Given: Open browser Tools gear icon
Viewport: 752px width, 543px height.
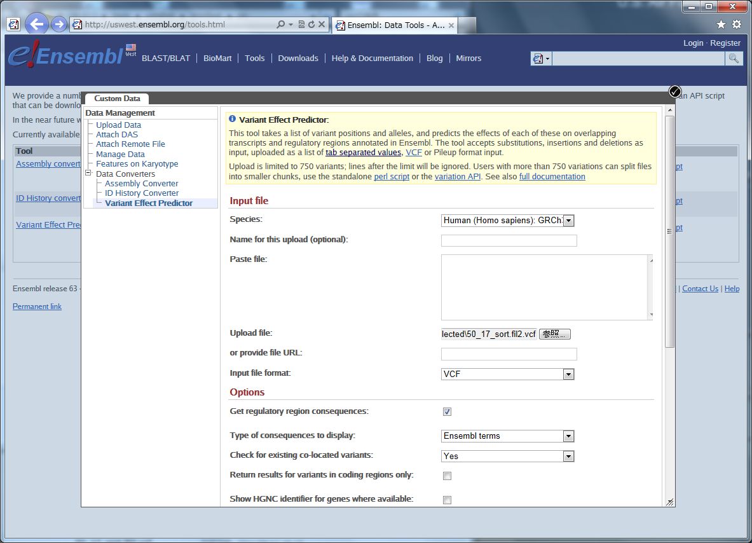Looking at the screenshot, I should [x=737, y=24].
